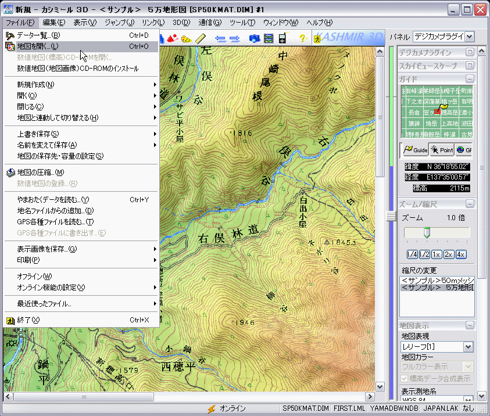Switch to the partially visible GPS tab
The height and width of the screenshot is (416, 490).
pyautogui.click(x=464, y=150)
